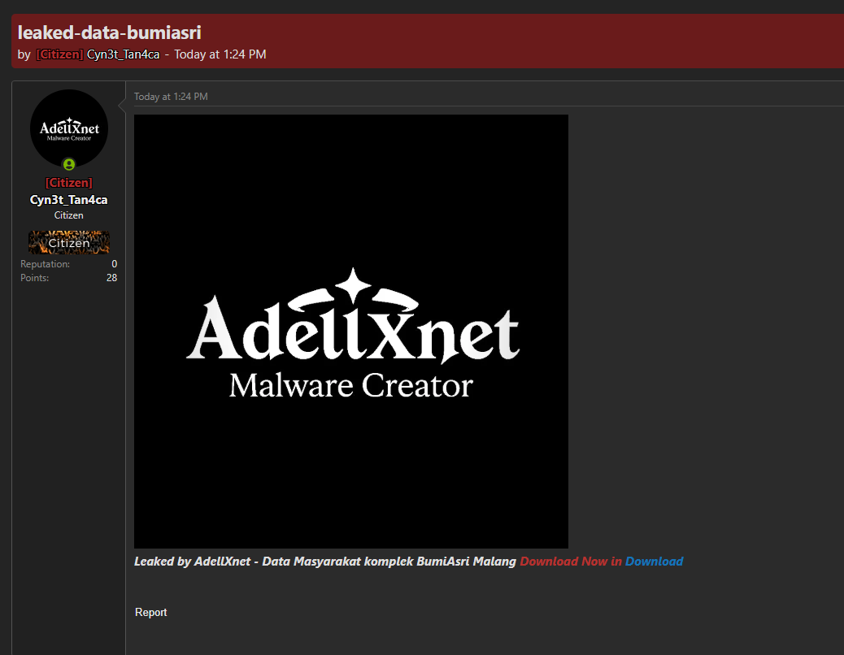
Task: Click the red Download Now in text
Action: [x=571, y=562]
